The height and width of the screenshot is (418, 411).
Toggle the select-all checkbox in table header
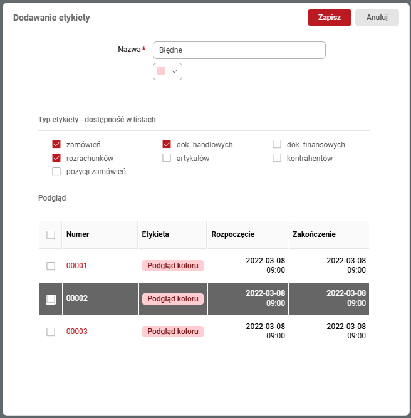[51, 234]
